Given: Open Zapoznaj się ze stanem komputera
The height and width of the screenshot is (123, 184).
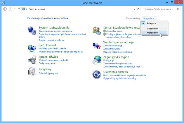Looking at the screenshot, I should pyautogui.click(x=55, y=31).
